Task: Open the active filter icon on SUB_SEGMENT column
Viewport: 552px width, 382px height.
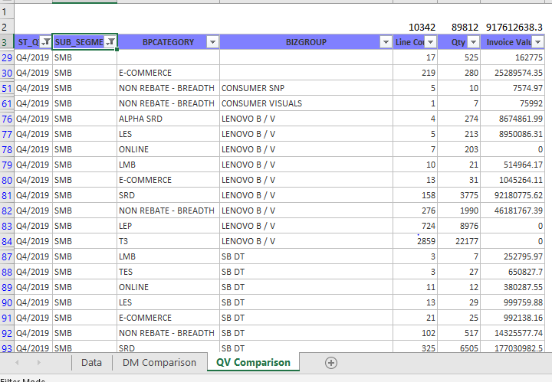Action: [x=110, y=42]
